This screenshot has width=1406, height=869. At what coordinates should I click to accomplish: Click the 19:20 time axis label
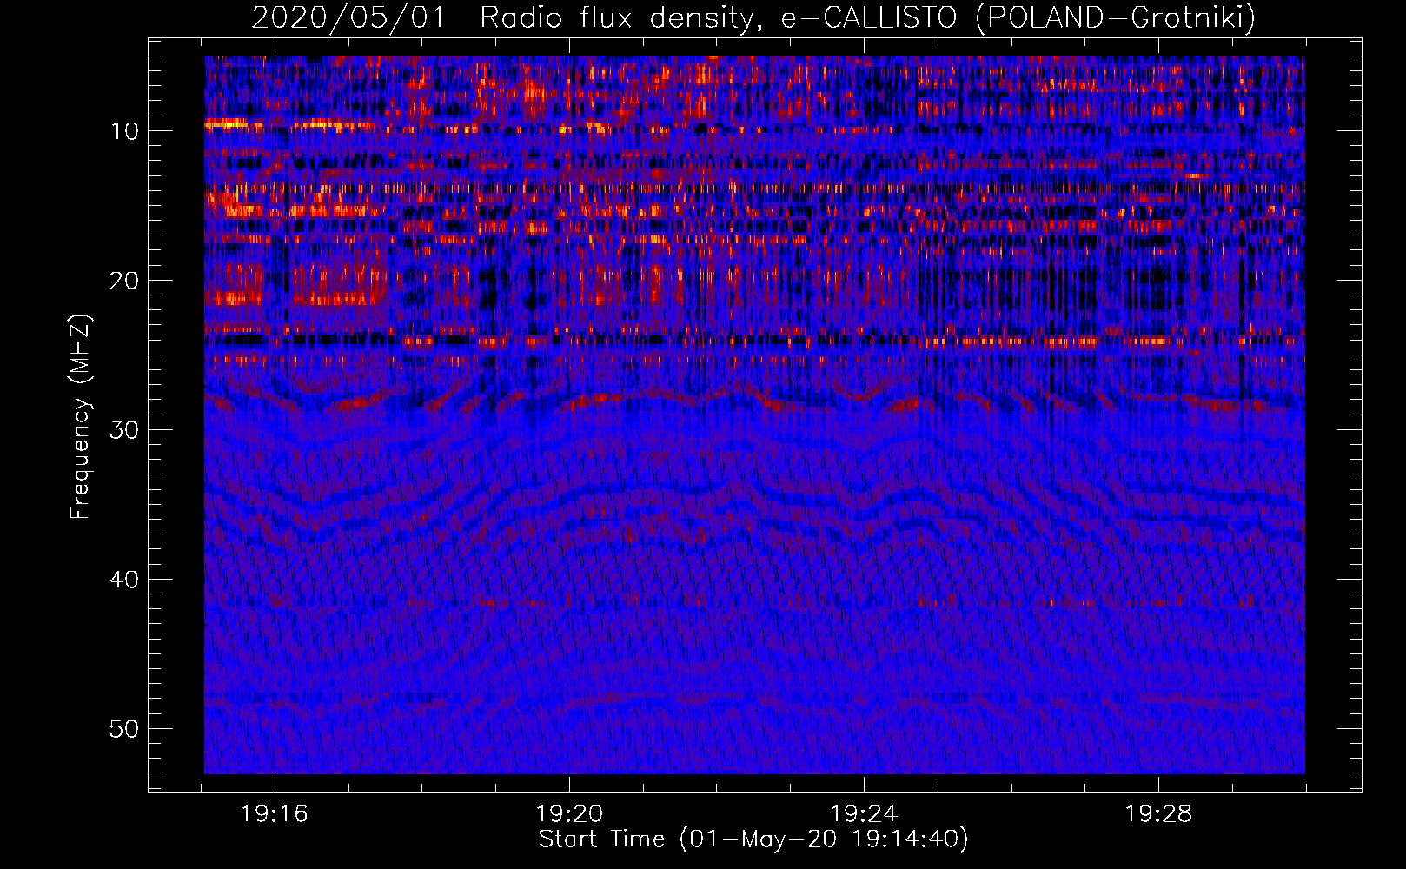pos(569,814)
